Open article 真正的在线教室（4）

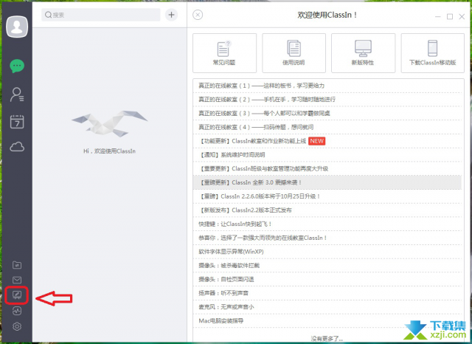327,127
